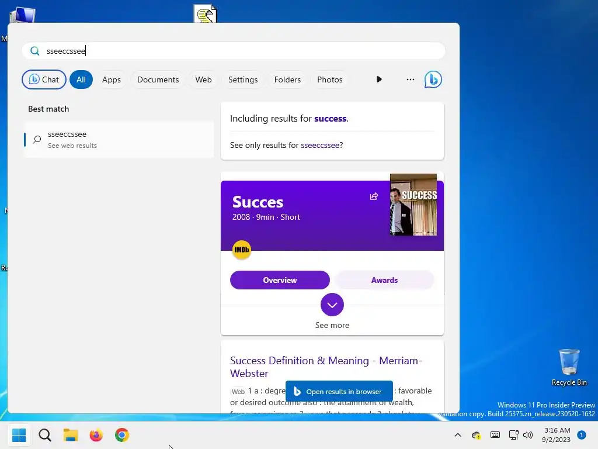Click the '2008 · 9min · Short' subtitle
The height and width of the screenshot is (449, 598).
coord(266,217)
